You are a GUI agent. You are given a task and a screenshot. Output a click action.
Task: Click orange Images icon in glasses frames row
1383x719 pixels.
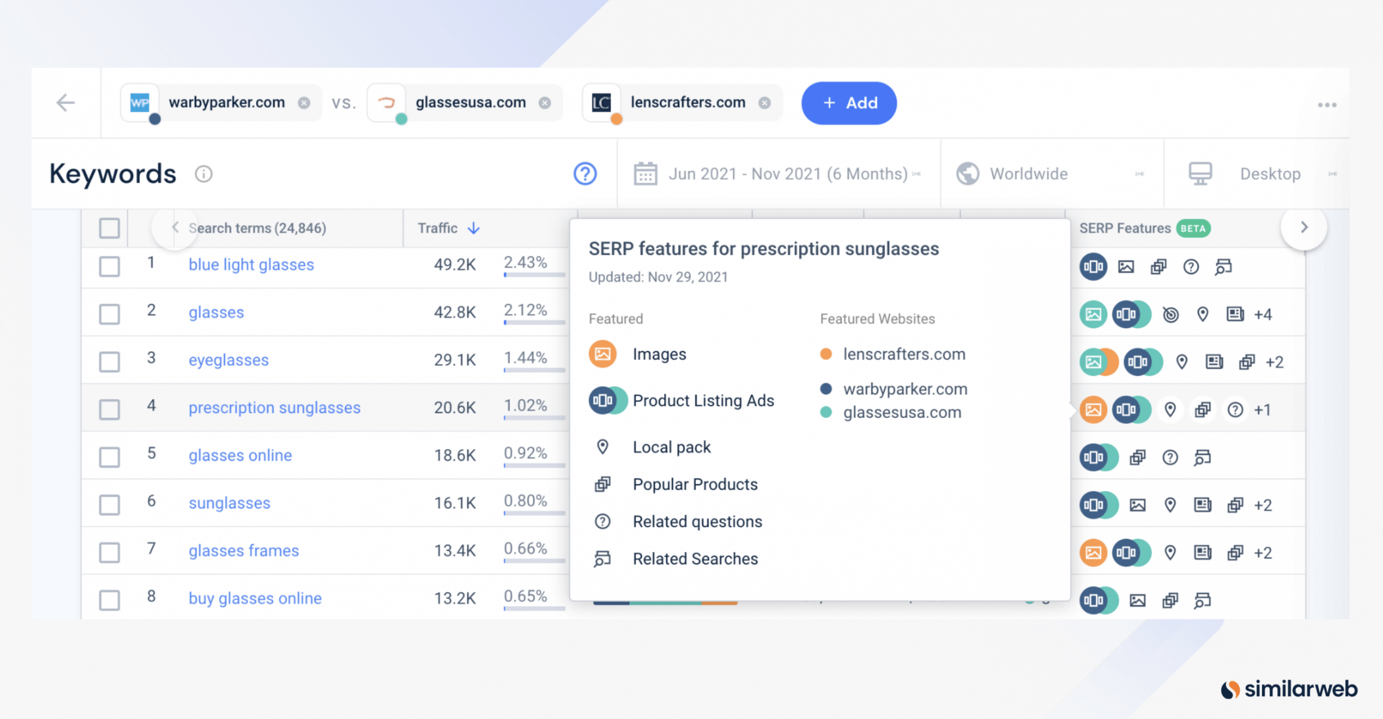coord(1093,552)
